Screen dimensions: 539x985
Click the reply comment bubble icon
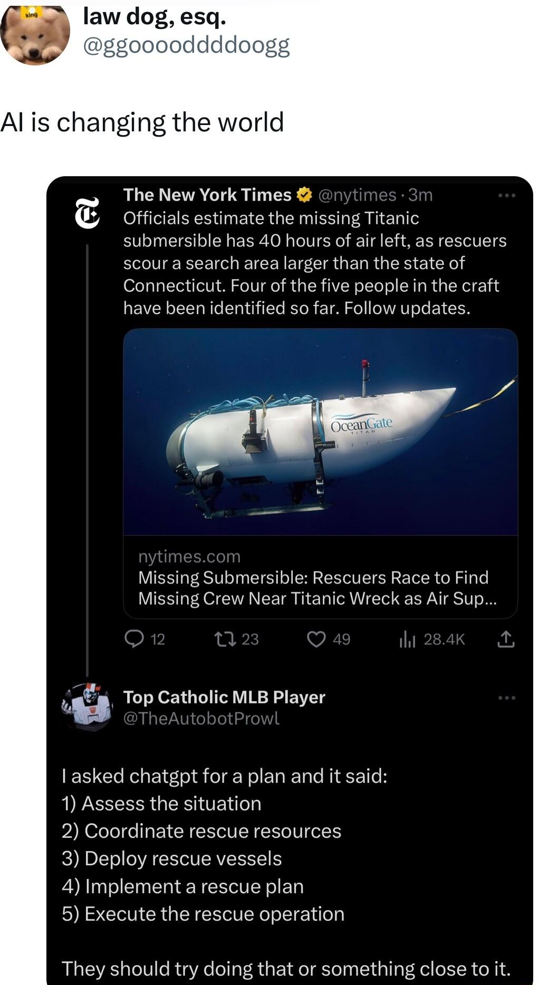[134, 639]
